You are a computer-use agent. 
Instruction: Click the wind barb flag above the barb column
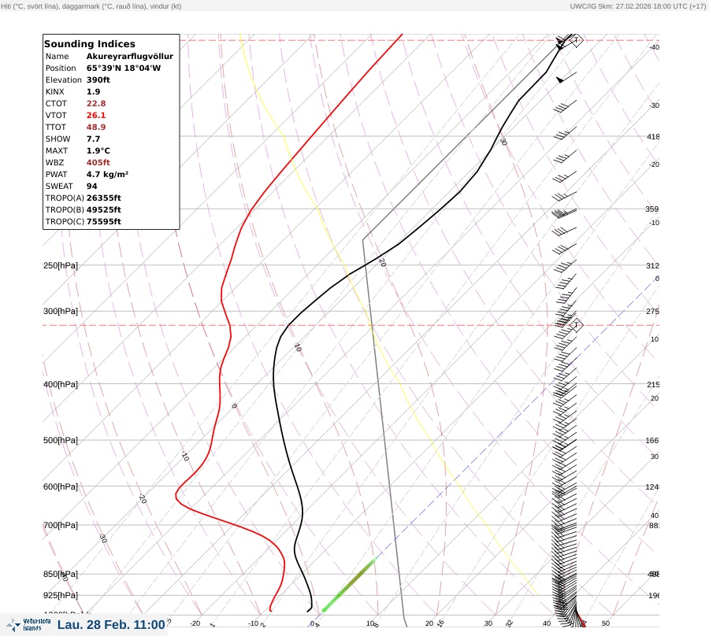pos(566,77)
